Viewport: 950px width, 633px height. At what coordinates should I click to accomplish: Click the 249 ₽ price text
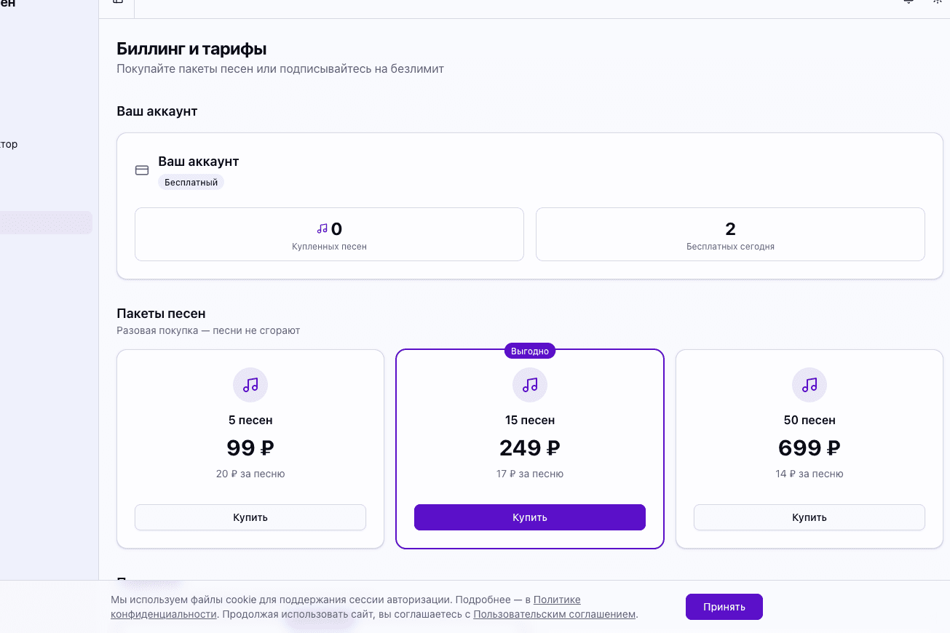[530, 448]
